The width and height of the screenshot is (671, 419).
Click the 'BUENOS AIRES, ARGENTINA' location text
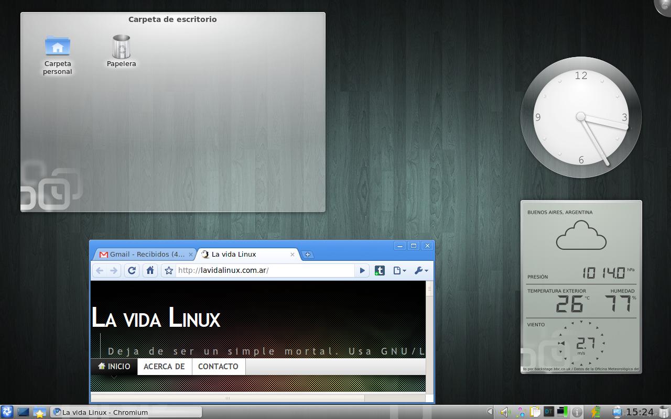click(560, 212)
